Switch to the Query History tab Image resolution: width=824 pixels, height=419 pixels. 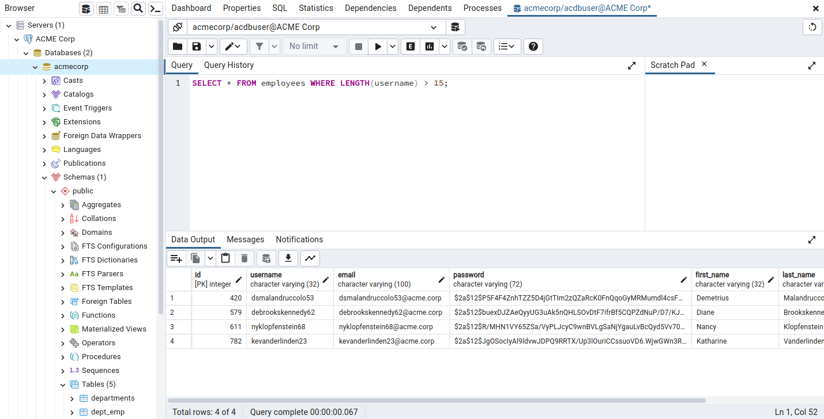(x=228, y=65)
